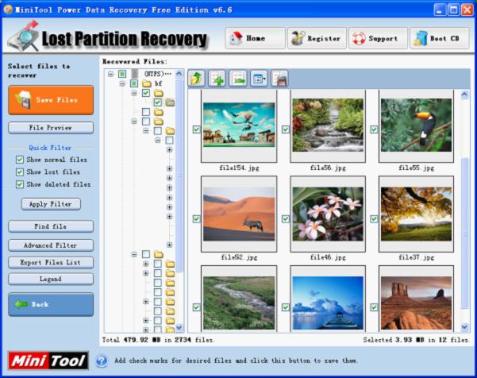Toggle Show normal files checkbox
Image resolution: width=477 pixels, height=378 pixels.
20,160
